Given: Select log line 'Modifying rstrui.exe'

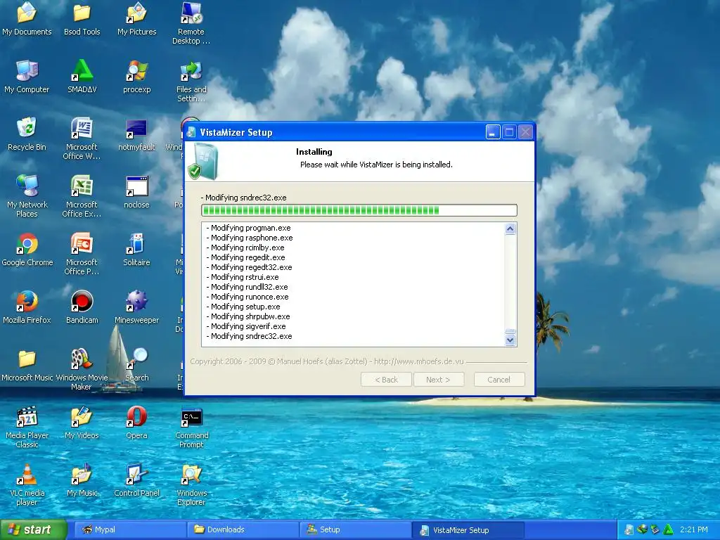Looking at the screenshot, I should 243,277.
